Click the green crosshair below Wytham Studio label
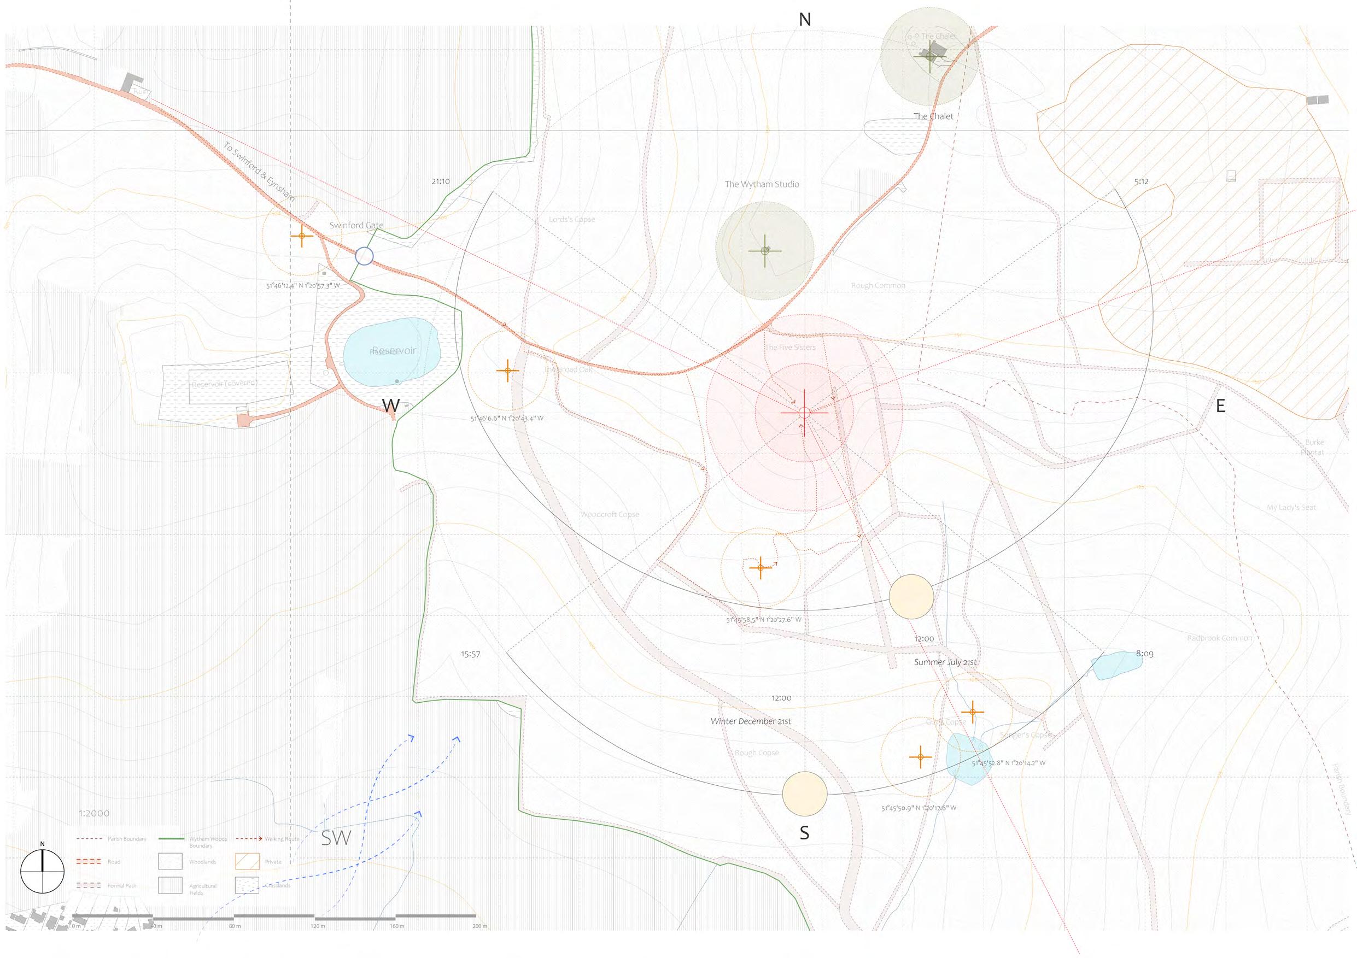Viewport: 1357px width, 958px height. point(765,250)
